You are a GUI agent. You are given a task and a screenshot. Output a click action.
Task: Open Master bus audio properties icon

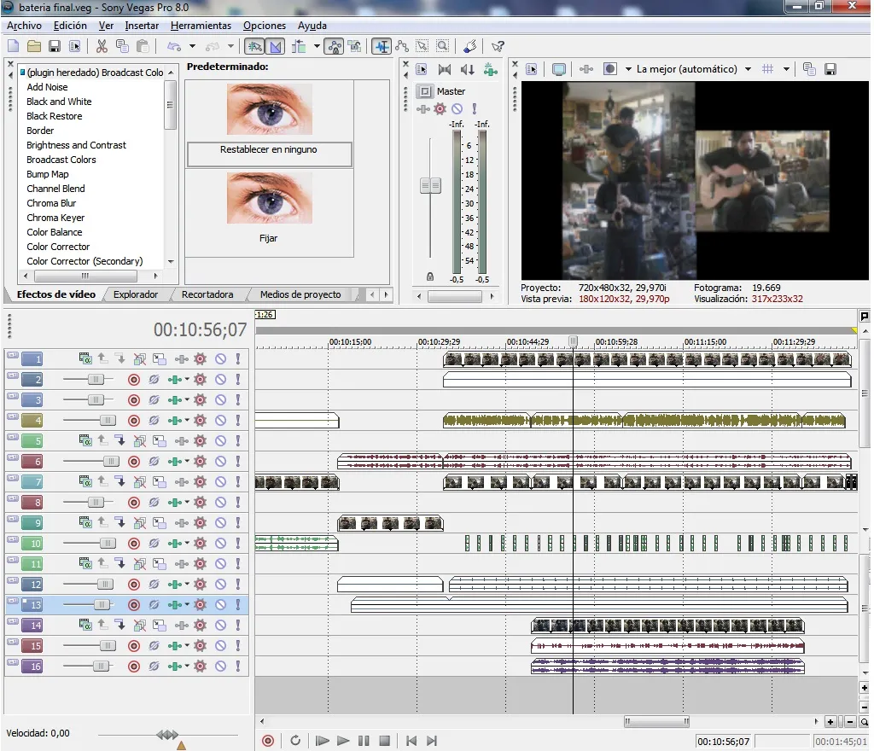coord(422,69)
